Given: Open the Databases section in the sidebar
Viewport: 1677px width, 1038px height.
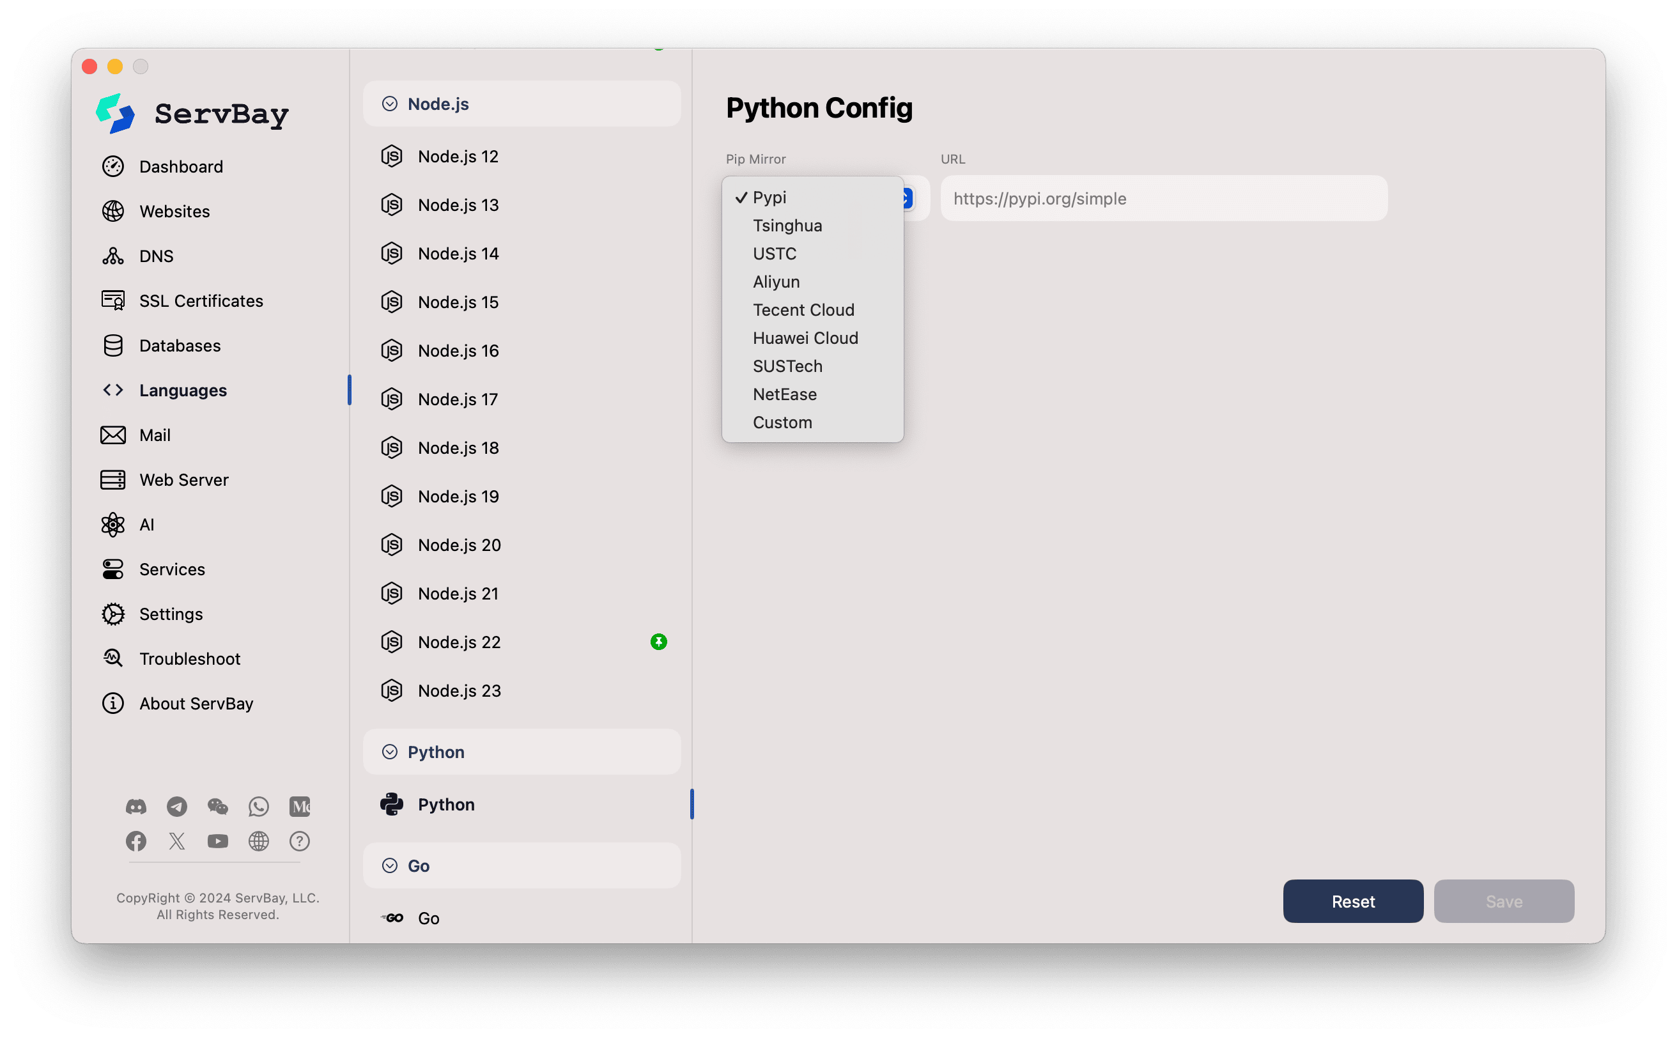Looking at the screenshot, I should pos(180,345).
